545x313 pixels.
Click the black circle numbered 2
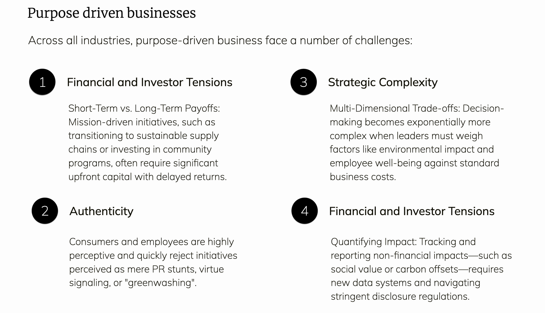pyautogui.click(x=45, y=211)
